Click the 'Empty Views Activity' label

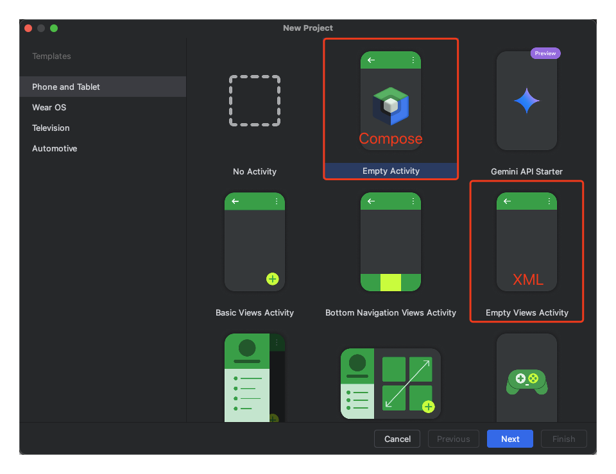[527, 312]
